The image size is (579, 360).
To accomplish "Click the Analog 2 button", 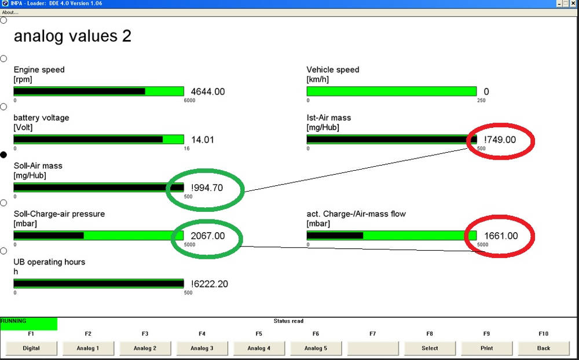I will 145,348.
